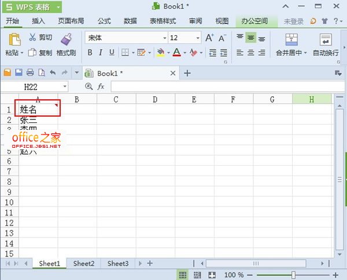The height and width of the screenshot is (280, 347).
Task: Open the 审阅 ribbon tab
Action: click(x=195, y=21)
